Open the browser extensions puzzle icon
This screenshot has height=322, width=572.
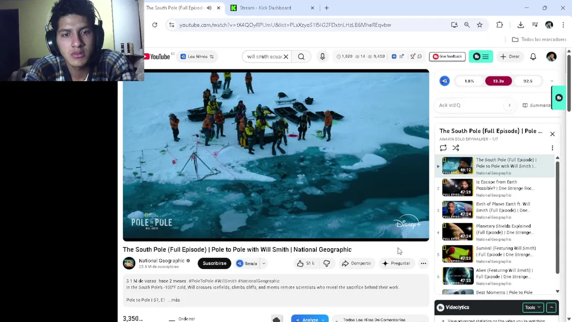coord(500,25)
